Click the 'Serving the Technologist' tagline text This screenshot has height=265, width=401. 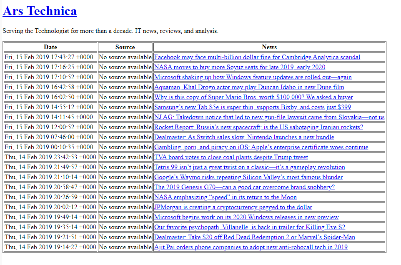tap(110, 31)
